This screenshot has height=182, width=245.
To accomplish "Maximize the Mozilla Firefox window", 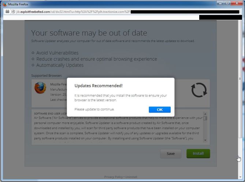I will [x=227, y=3].
